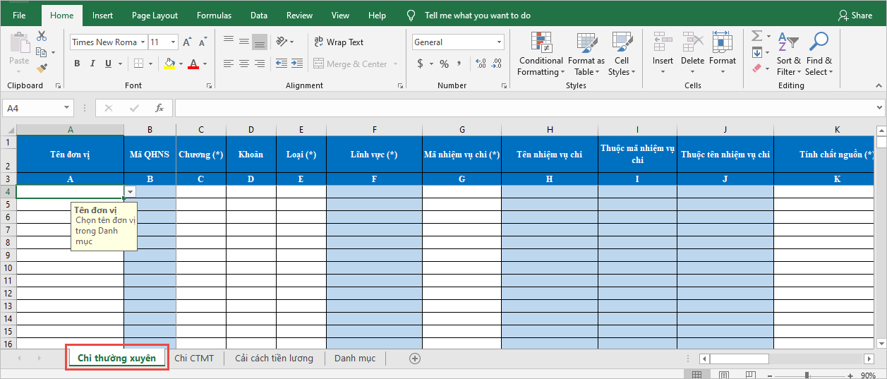Open the font name dropdown
Screen dimensions: 887x379
143,42
